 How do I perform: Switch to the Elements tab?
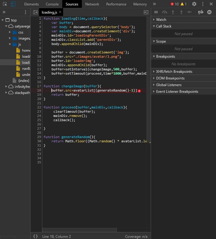31,4
